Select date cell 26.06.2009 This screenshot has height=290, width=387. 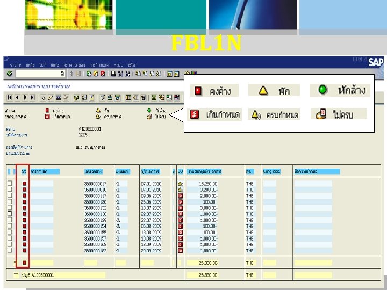(151, 202)
